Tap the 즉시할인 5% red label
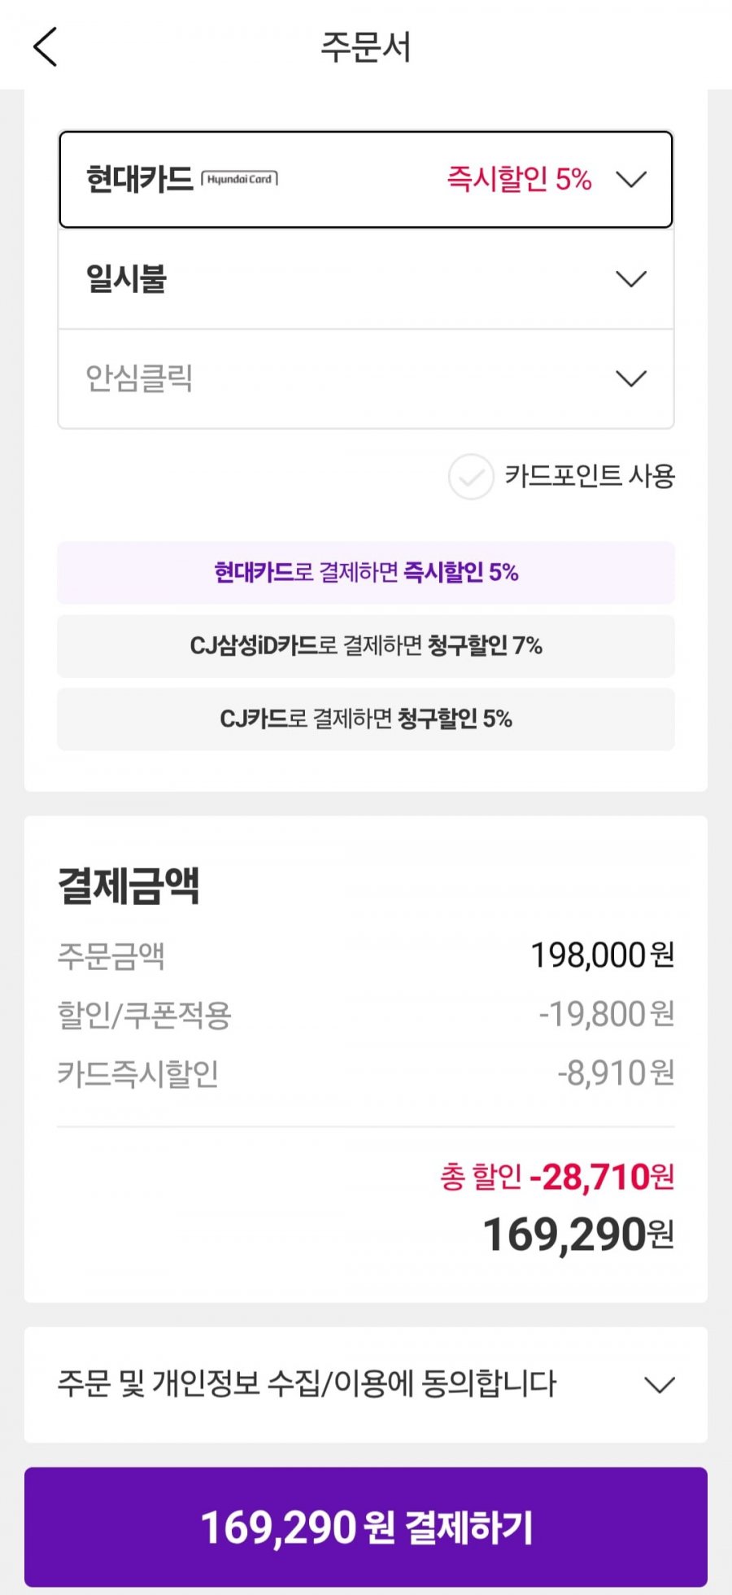The width and height of the screenshot is (732, 1595). tap(519, 179)
